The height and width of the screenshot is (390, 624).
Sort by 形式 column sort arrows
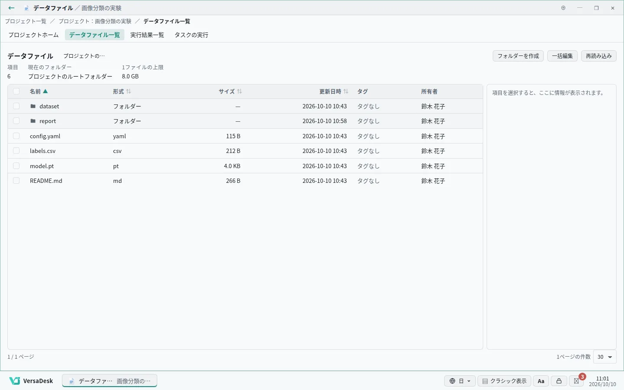(x=129, y=91)
